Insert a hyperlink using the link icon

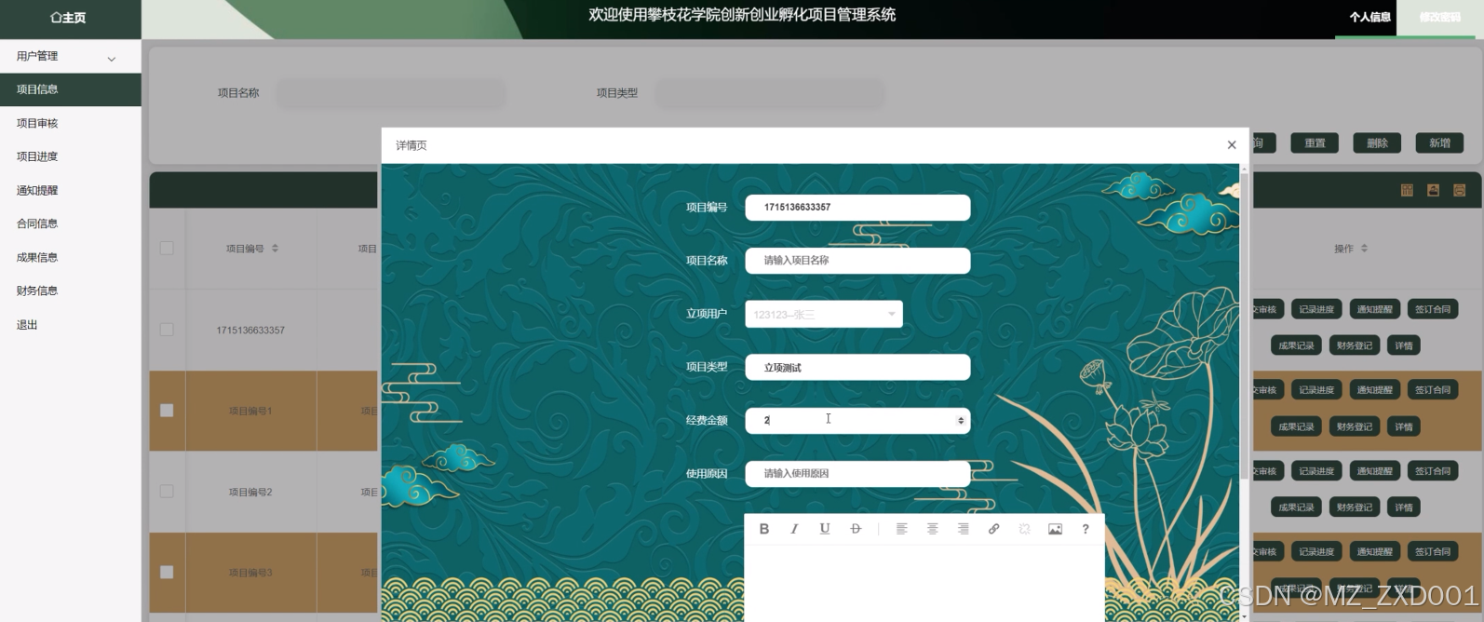(993, 529)
